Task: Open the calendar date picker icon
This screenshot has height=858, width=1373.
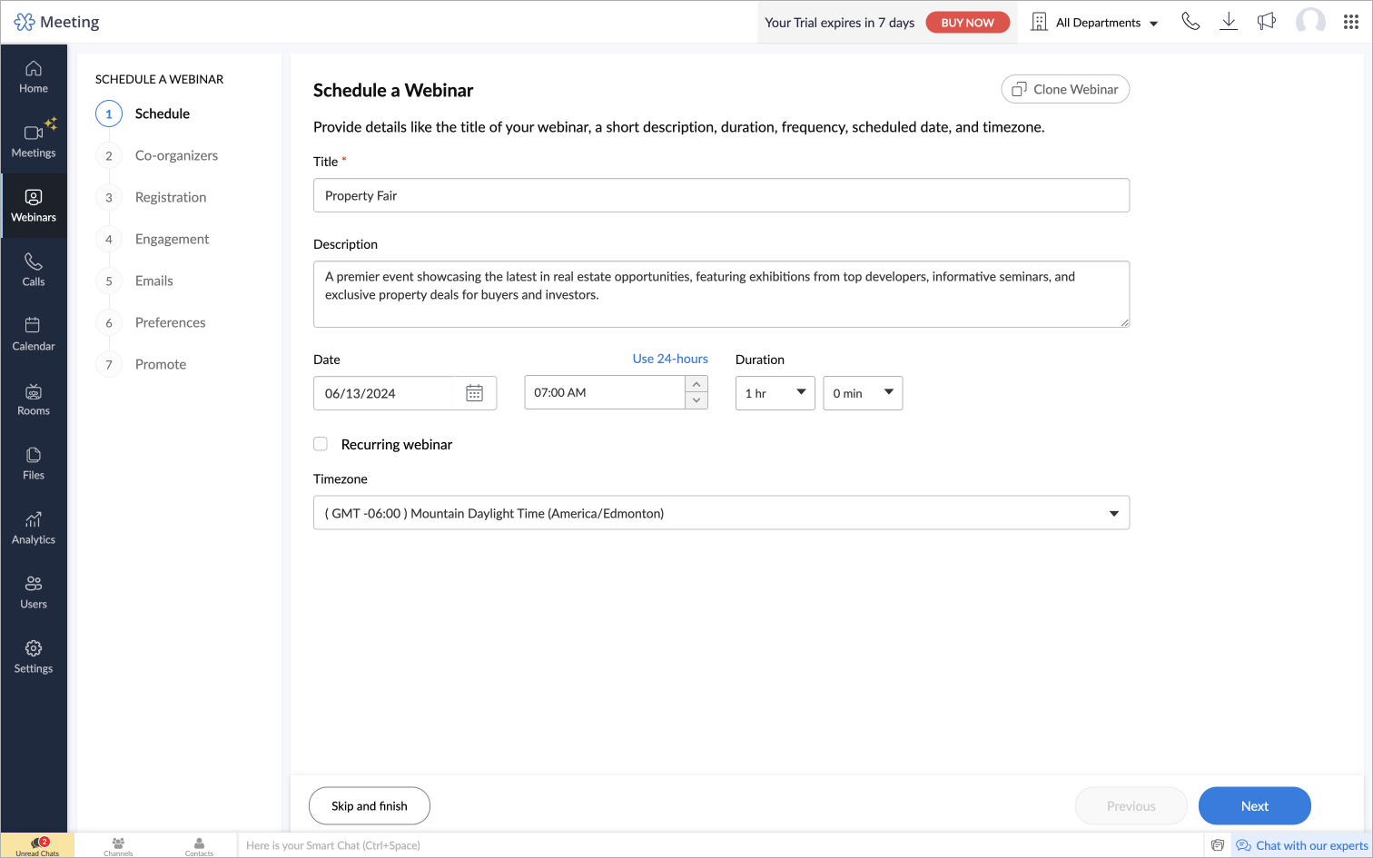Action: point(474,393)
